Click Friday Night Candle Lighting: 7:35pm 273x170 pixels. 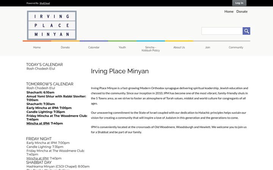45,147
